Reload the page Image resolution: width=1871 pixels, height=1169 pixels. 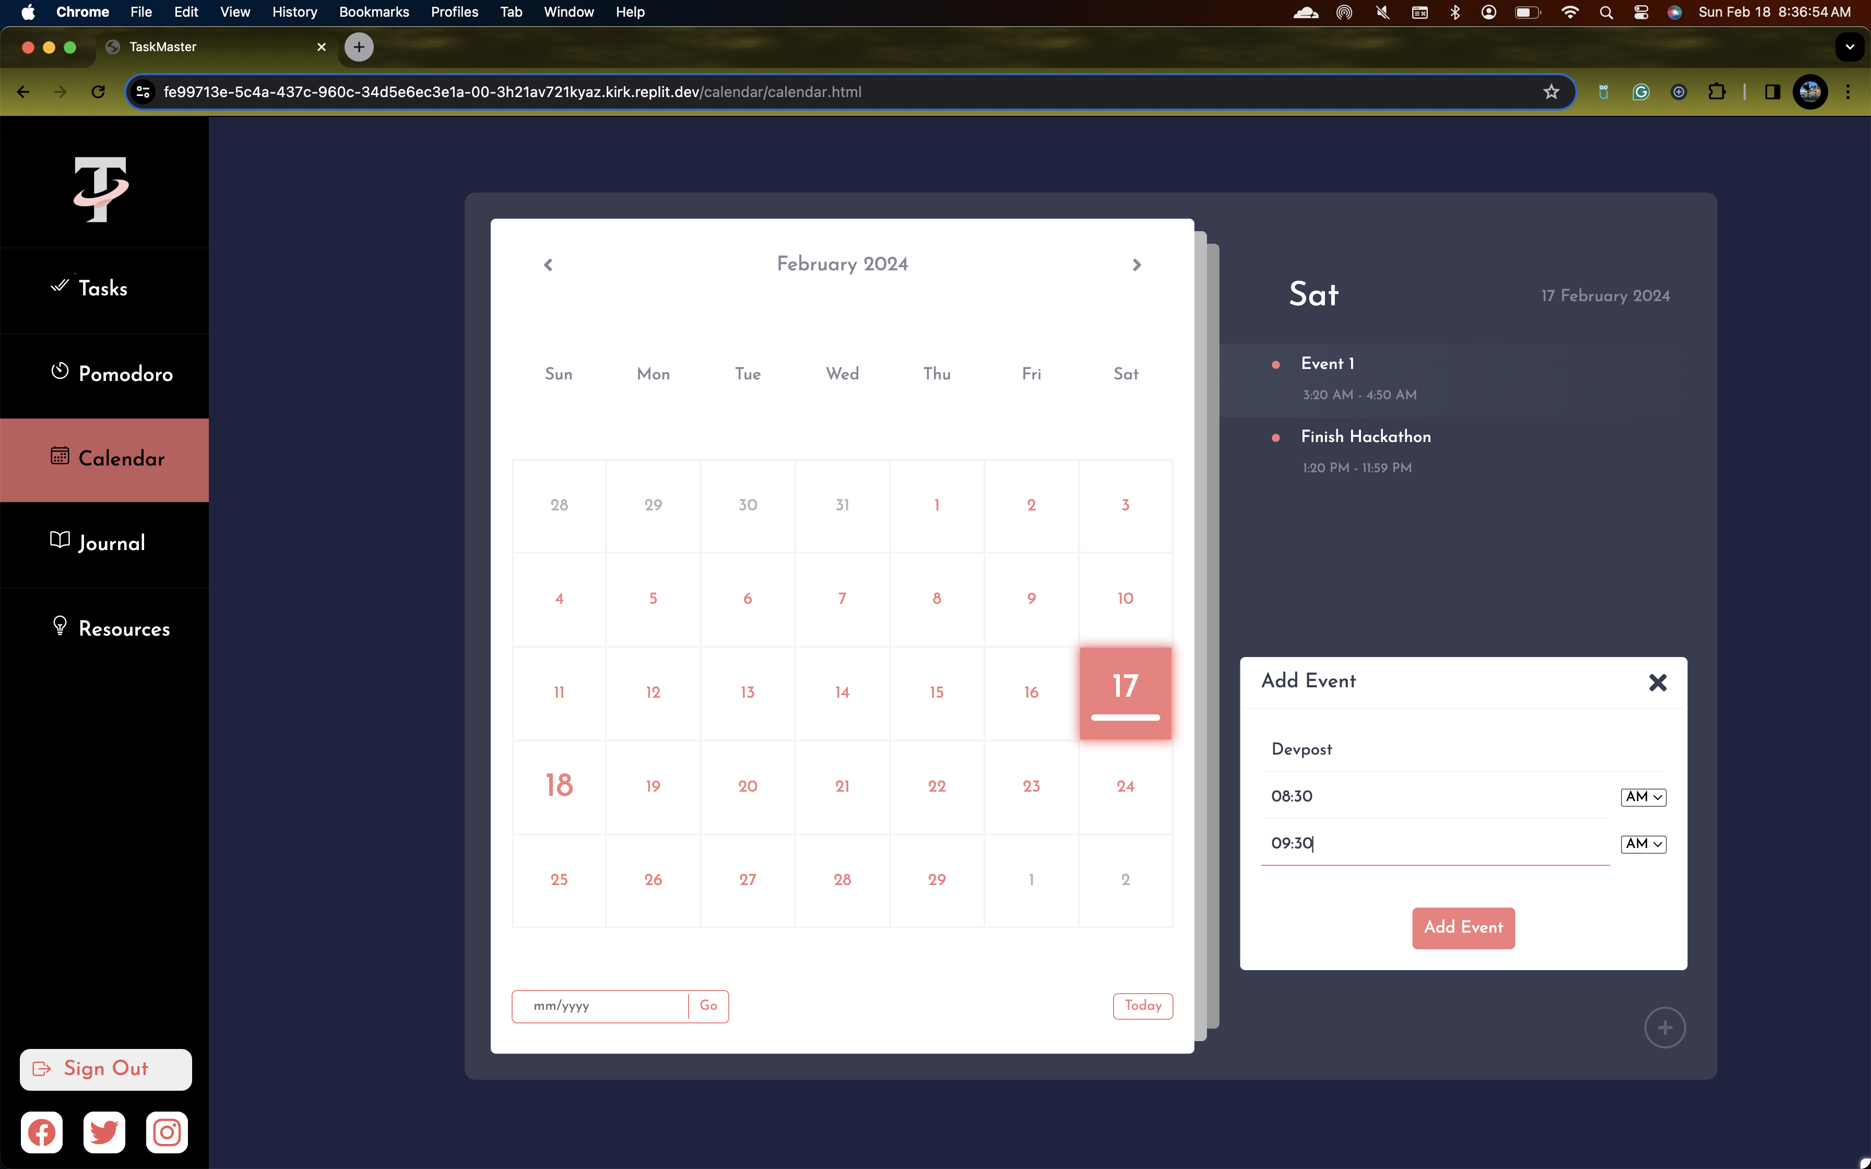(98, 92)
